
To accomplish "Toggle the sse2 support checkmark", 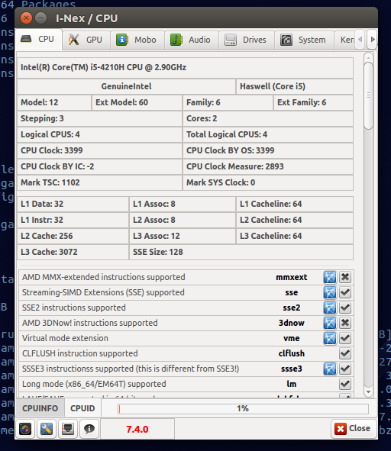I will [x=345, y=308].
